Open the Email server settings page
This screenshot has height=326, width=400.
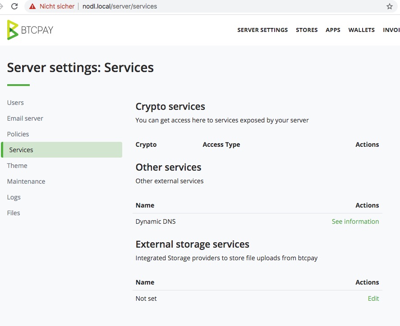[25, 118]
